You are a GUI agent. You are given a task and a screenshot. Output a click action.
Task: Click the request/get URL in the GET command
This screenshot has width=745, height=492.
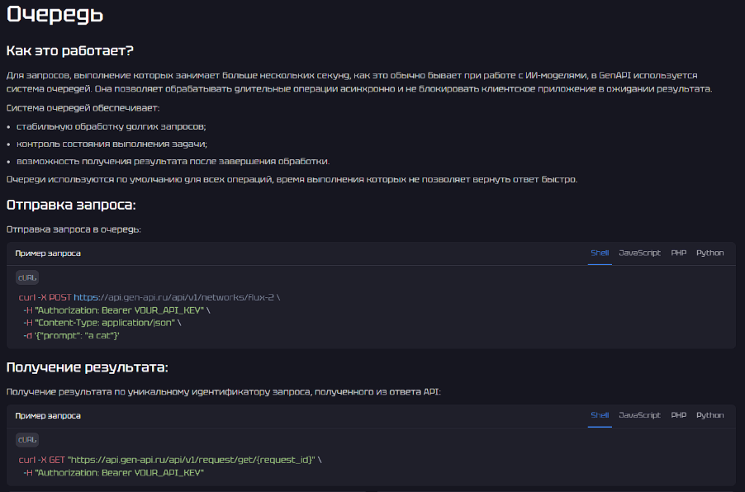point(192,459)
